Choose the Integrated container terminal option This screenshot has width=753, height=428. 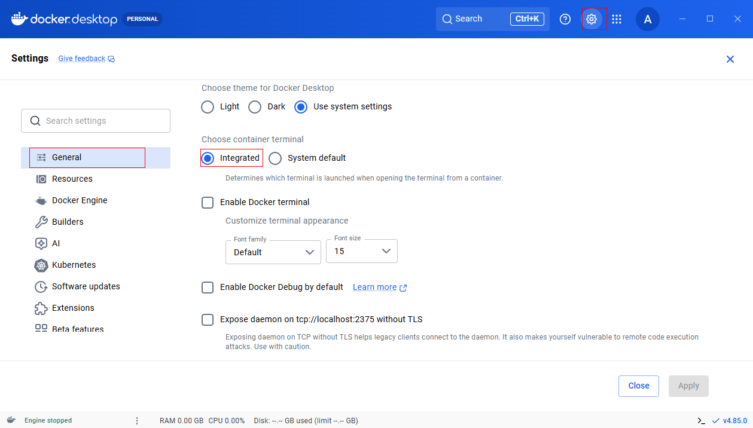click(x=208, y=158)
